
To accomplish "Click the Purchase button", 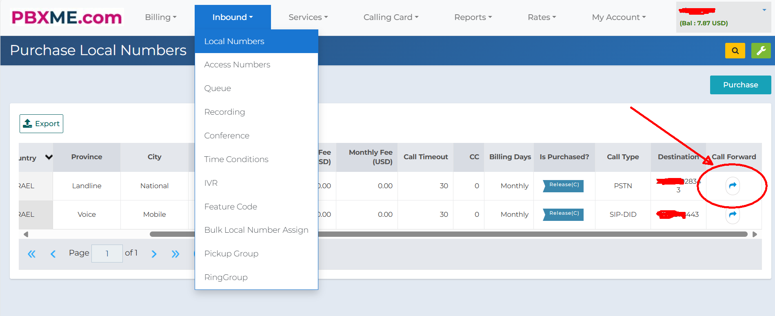I will point(740,85).
